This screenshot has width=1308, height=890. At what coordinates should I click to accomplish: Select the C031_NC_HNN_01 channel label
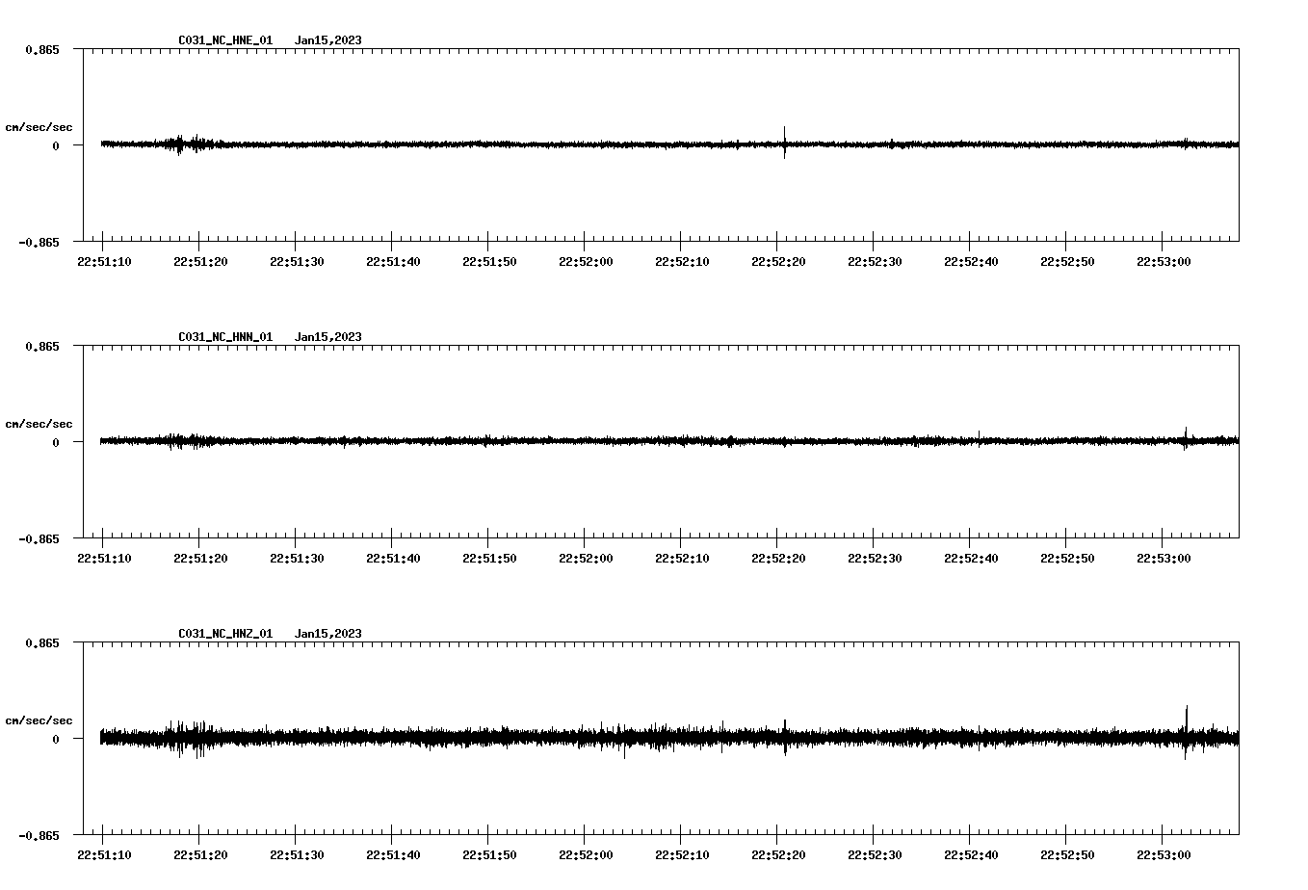(x=223, y=337)
